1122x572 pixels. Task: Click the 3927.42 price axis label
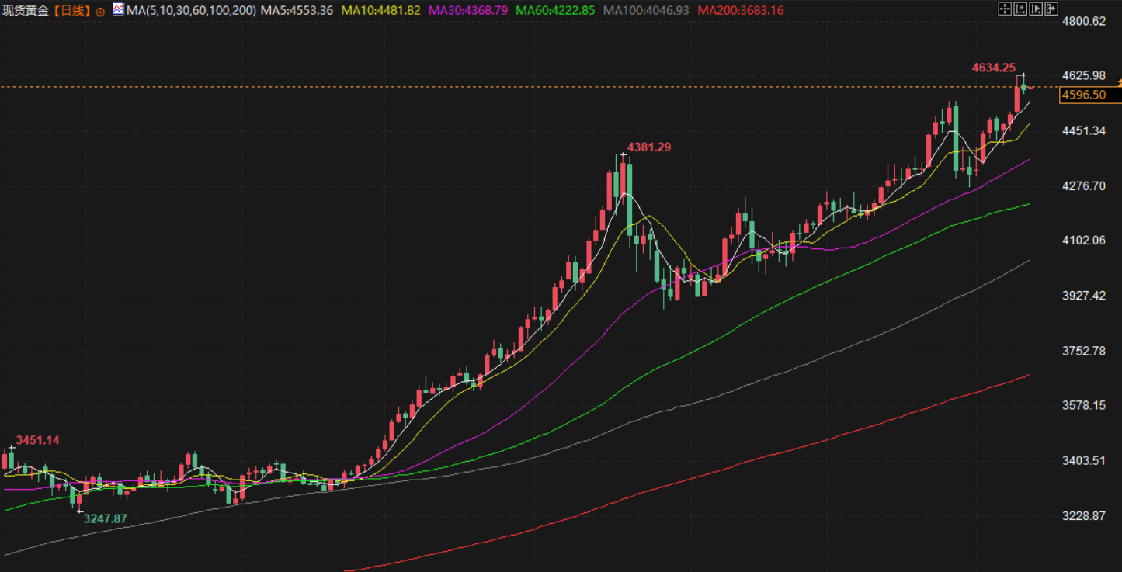1084,296
